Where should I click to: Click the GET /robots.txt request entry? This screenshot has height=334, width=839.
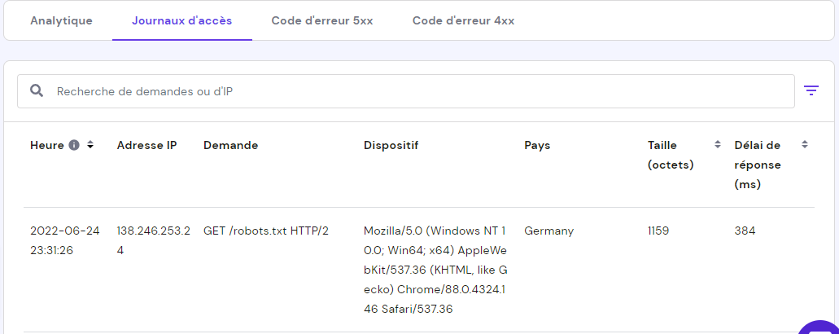(x=266, y=231)
